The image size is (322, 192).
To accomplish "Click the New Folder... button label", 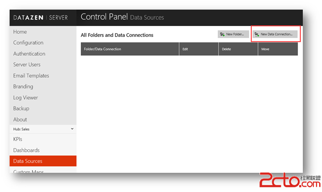I will [235, 34].
